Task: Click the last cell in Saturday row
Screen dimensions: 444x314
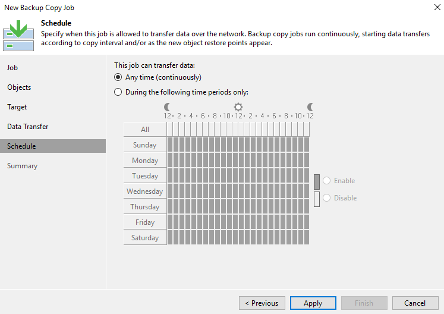Action: 307,237
